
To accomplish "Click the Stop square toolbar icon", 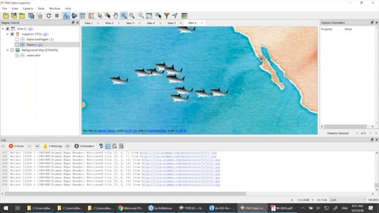I will pos(57,16).
